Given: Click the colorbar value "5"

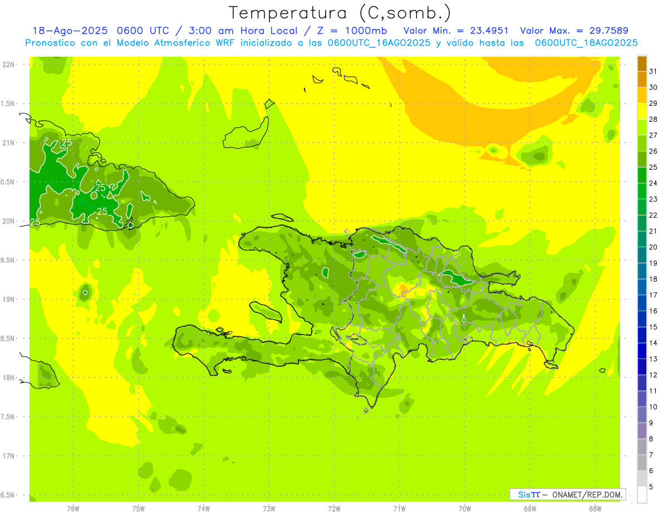Looking at the screenshot, I should point(651,487).
